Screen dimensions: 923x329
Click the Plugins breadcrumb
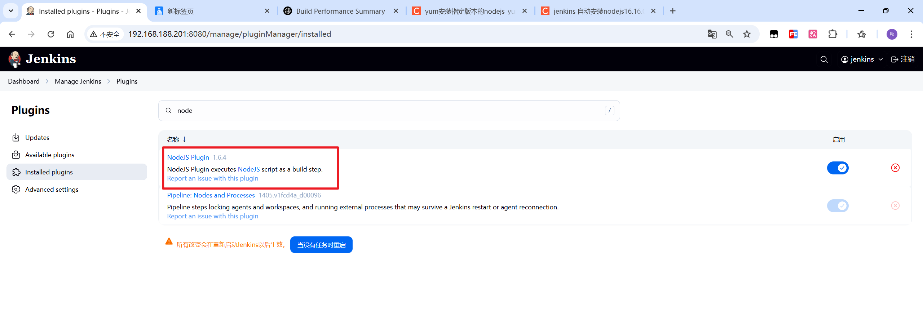(127, 81)
